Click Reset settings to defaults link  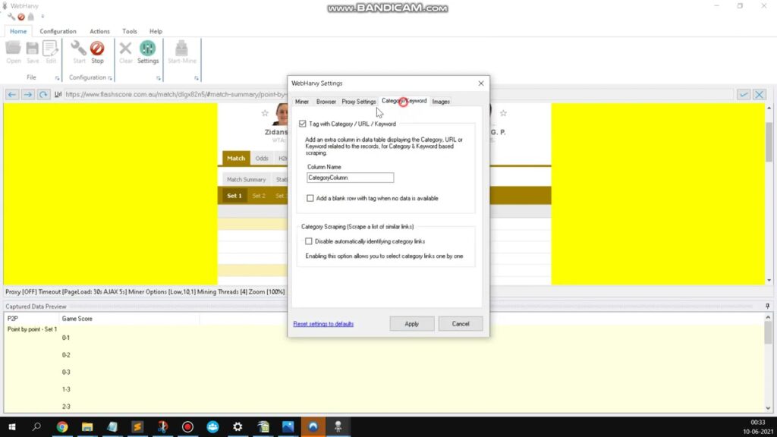pos(323,324)
